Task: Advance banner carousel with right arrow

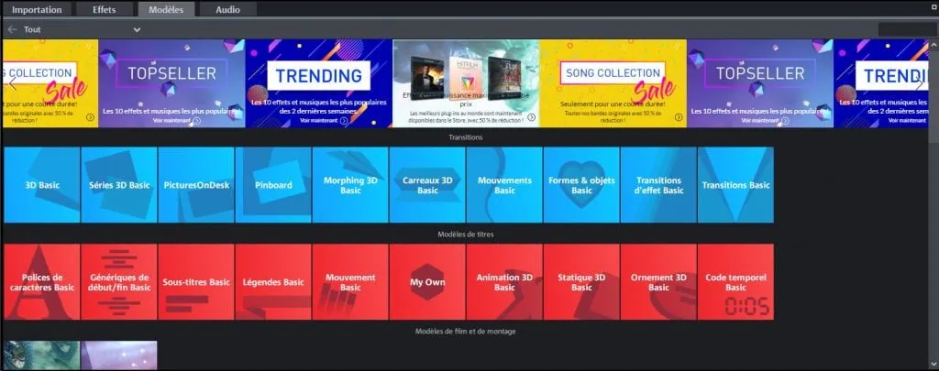Action: (919, 83)
